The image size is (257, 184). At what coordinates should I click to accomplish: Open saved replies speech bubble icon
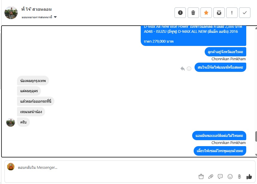click(x=220, y=177)
